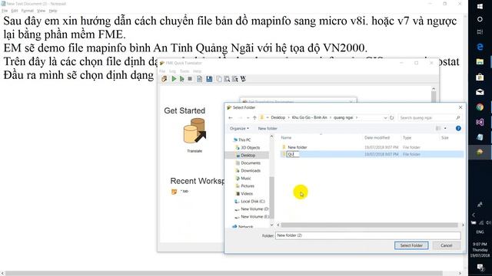
Task: Expand the address path history dropdown
Action: [385, 117]
